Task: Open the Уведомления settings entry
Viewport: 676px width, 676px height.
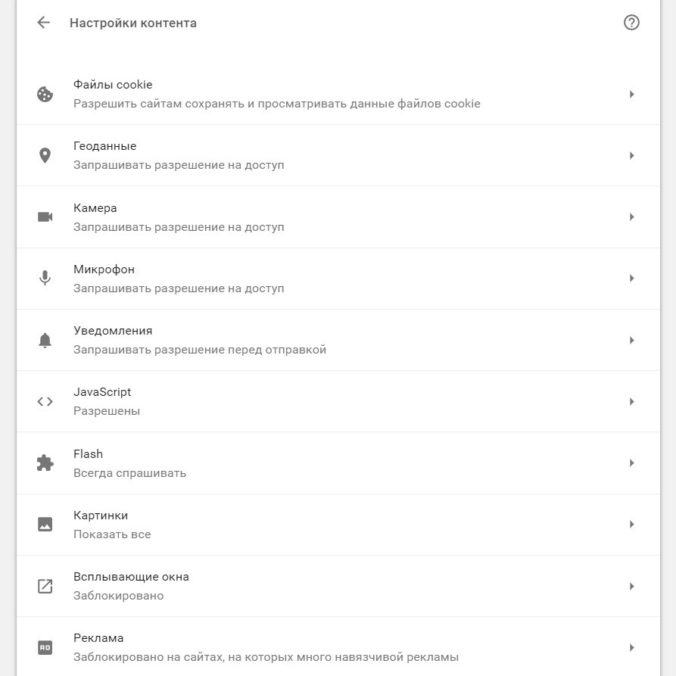Action: click(338, 340)
